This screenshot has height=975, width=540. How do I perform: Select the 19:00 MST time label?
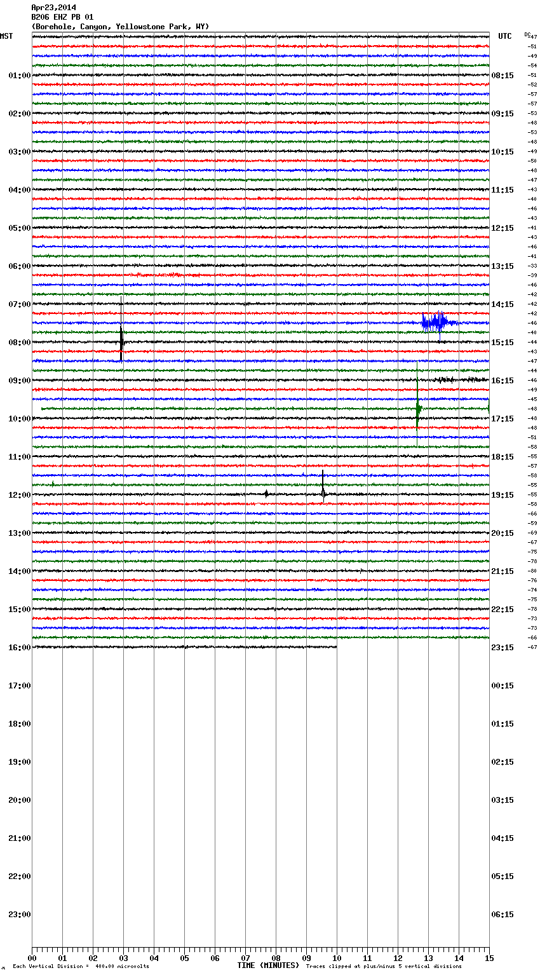(20, 762)
